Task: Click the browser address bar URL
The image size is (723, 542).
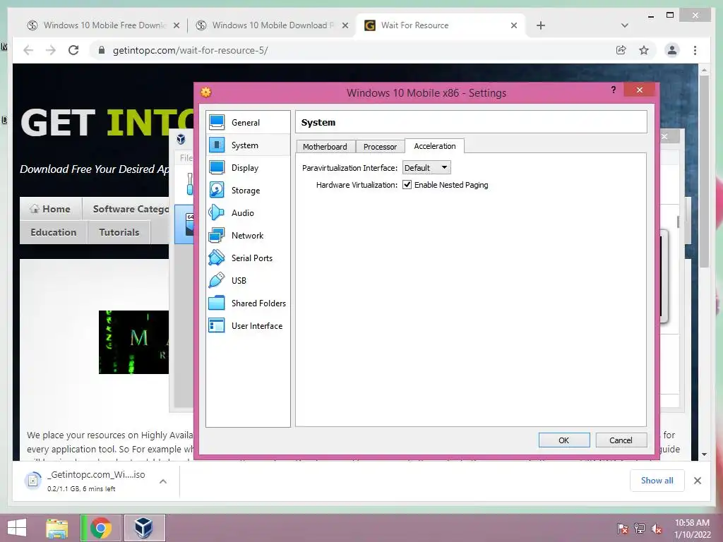Action: pos(191,50)
